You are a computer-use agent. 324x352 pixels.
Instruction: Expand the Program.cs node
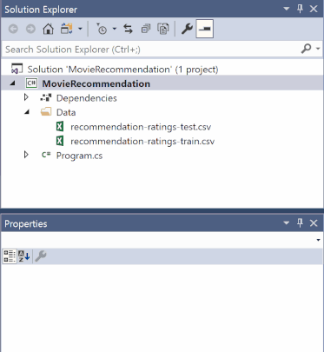pos(26,155)
